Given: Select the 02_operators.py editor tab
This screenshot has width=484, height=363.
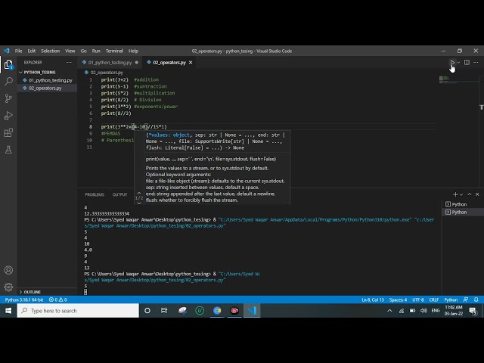Looking at the screenshot, I should (169, 62).
